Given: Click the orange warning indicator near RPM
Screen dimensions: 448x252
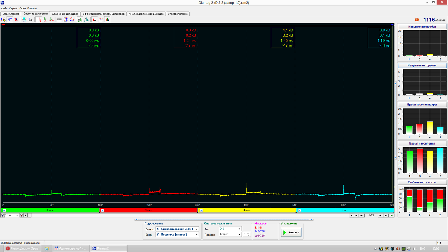Looking at the screenshot, I should [x=417, y=20].
